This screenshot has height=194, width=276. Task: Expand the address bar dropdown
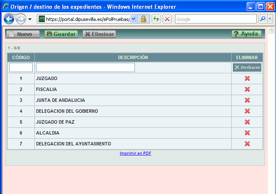click(x=134, y=19)
